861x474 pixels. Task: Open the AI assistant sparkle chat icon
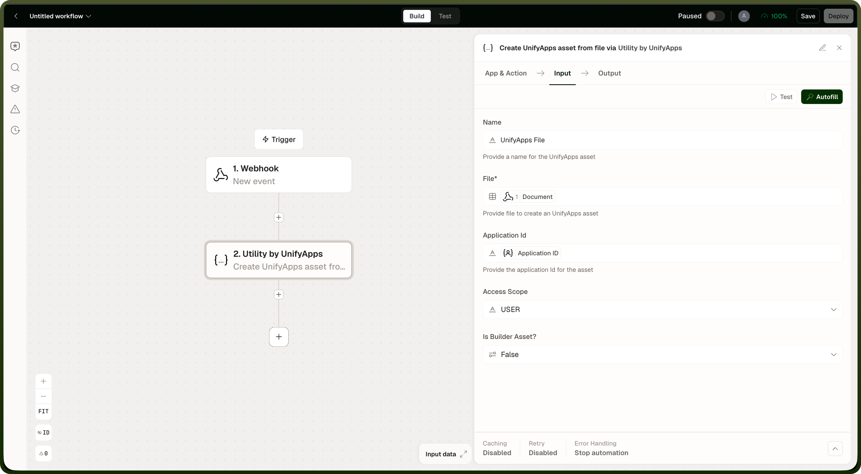[15, 46]
